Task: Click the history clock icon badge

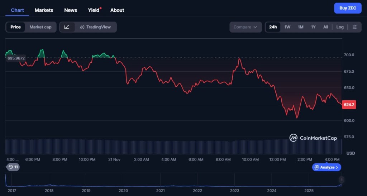Action: pyautogui.click(x=13, y=167)
